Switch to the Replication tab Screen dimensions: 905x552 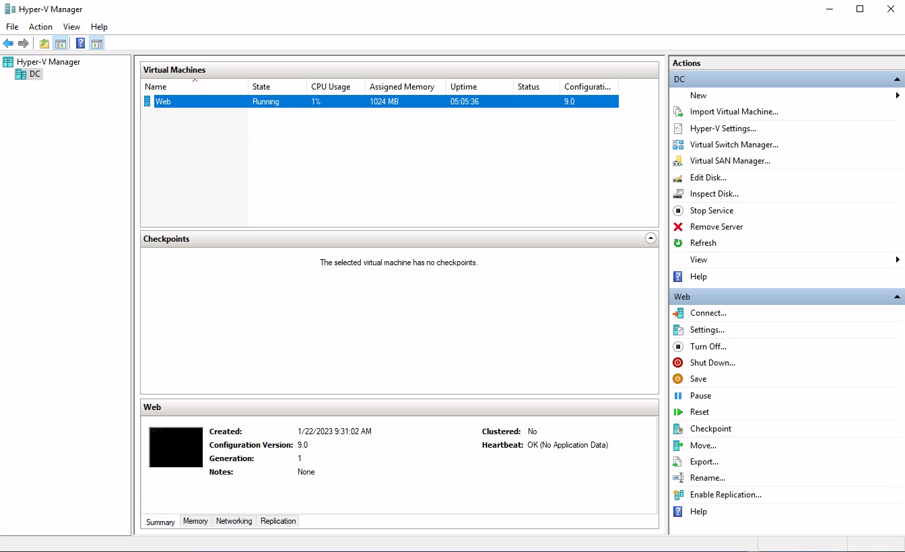[x=278, y=521]
